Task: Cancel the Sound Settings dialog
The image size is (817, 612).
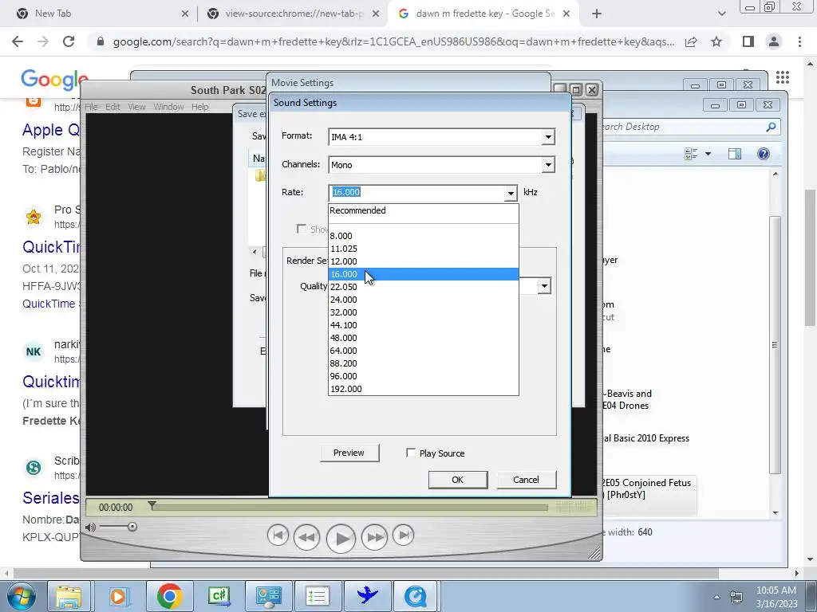Action: point(527,480)
